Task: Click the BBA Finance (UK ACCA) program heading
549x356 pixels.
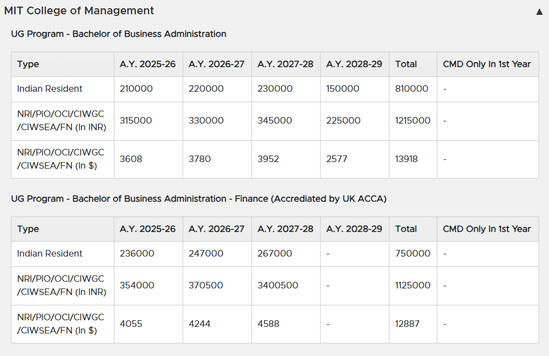Action: coord(199,199)
